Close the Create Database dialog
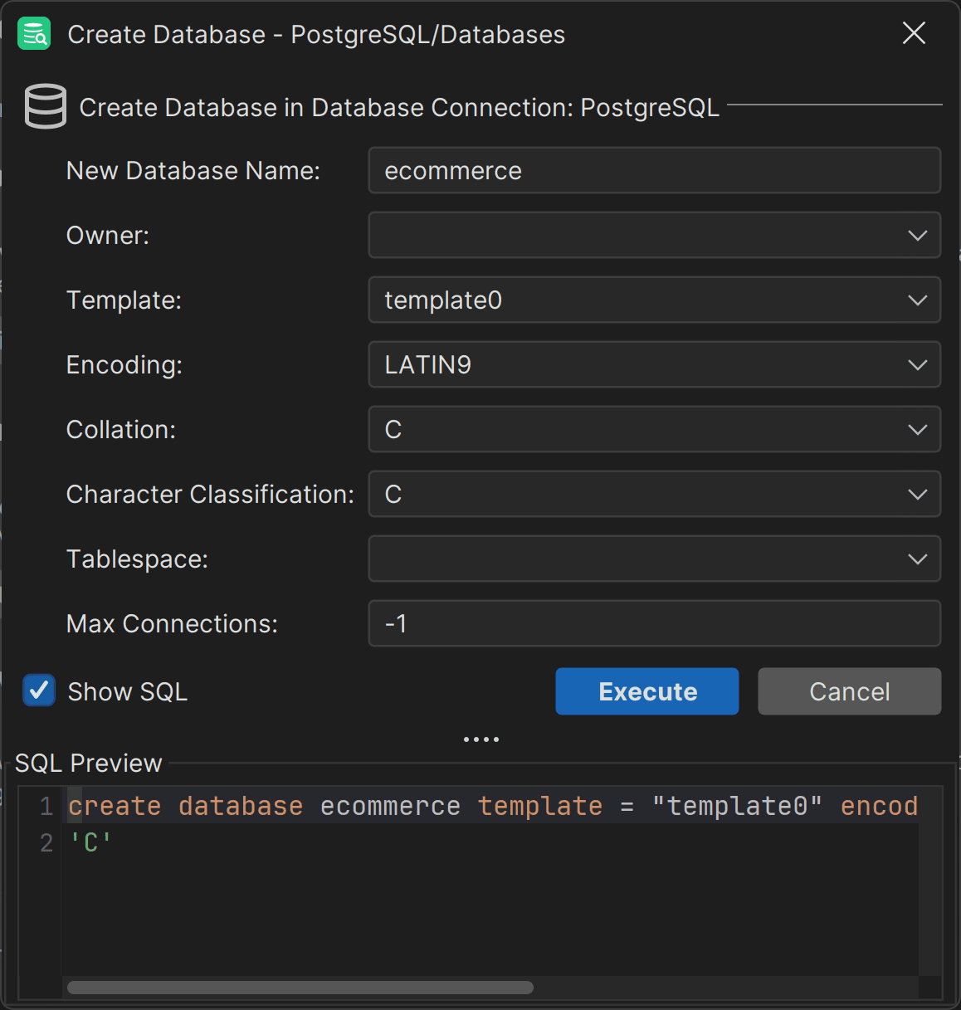961x1010 pixels. tap(913, 33)
